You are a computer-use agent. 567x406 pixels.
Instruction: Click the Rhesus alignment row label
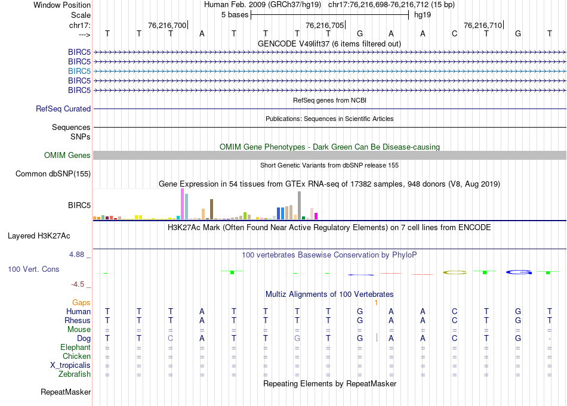(78, 320)
